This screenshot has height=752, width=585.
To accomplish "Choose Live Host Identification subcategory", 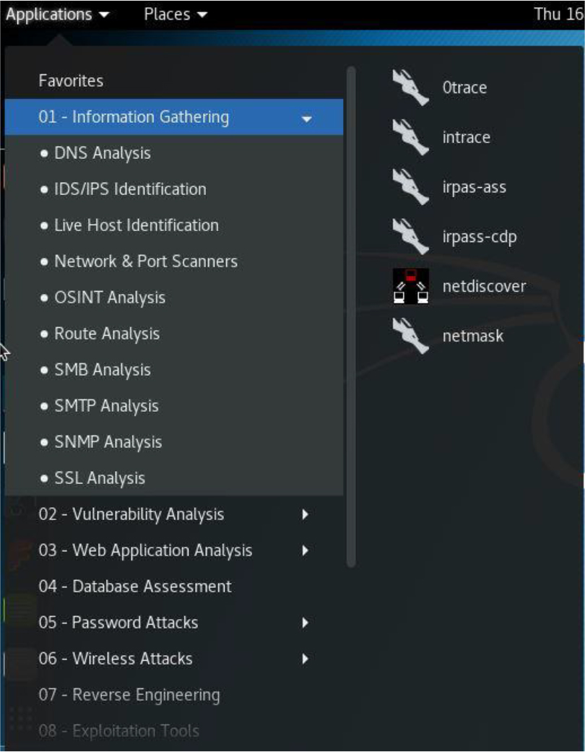I will pyautogui.click(x=136, y=225).
